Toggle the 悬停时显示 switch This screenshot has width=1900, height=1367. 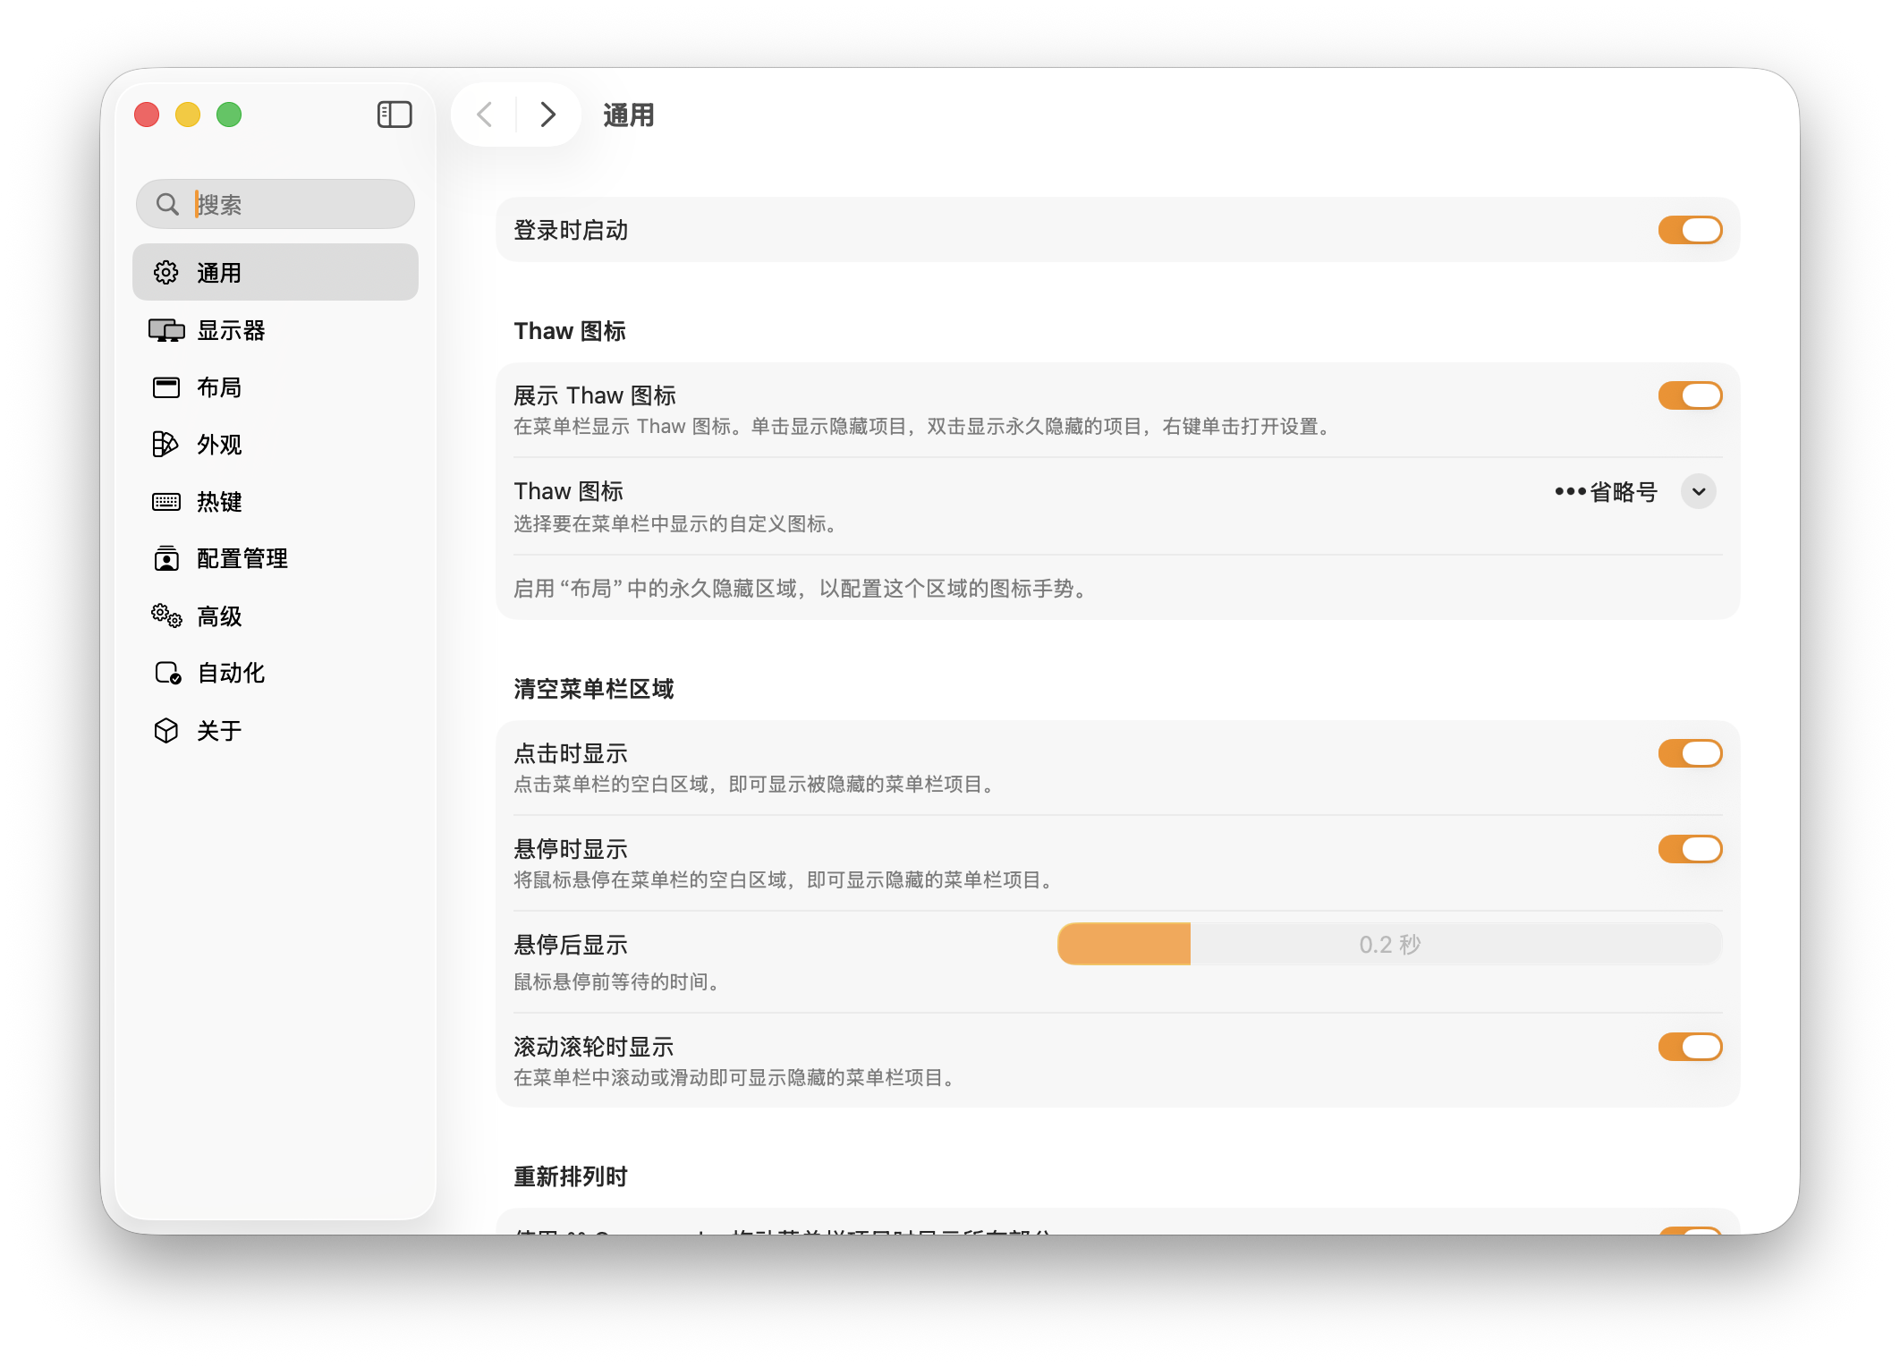click(1690, 849)
